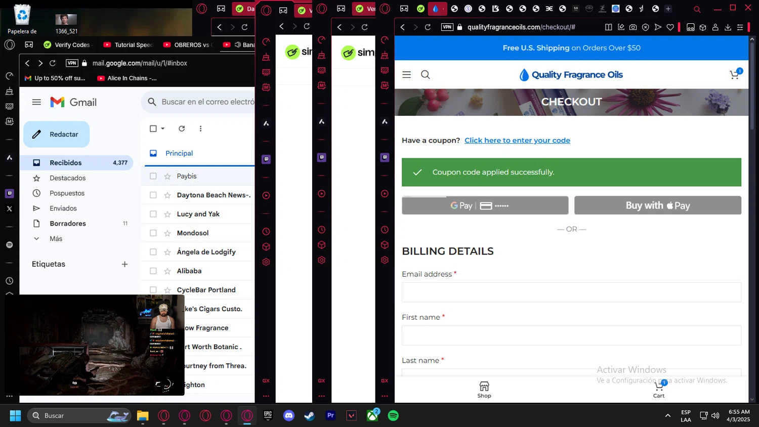Tick the checkbox for Paybis email

[153, 176]
